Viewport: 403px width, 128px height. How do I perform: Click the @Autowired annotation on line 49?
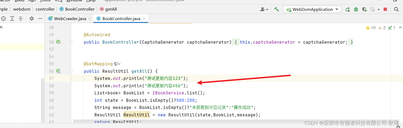tap(97, 35)
